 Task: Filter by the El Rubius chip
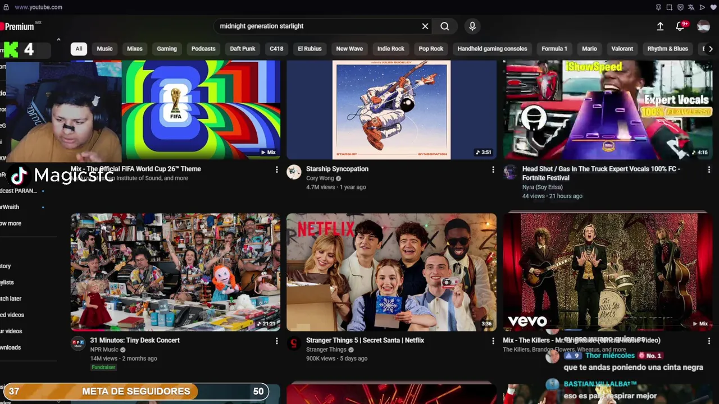click(x=310, y=49)
